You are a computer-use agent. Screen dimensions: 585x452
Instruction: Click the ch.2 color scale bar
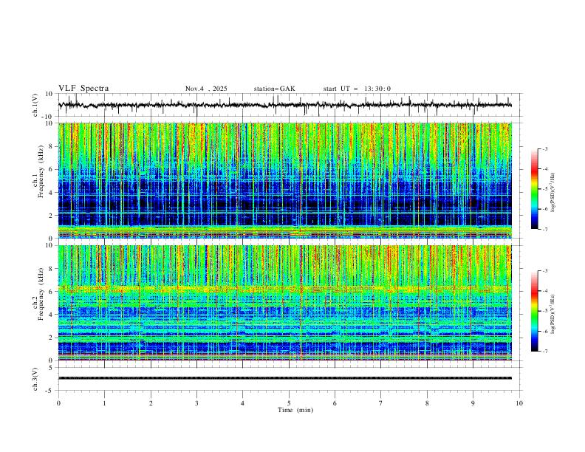(534, 311)
